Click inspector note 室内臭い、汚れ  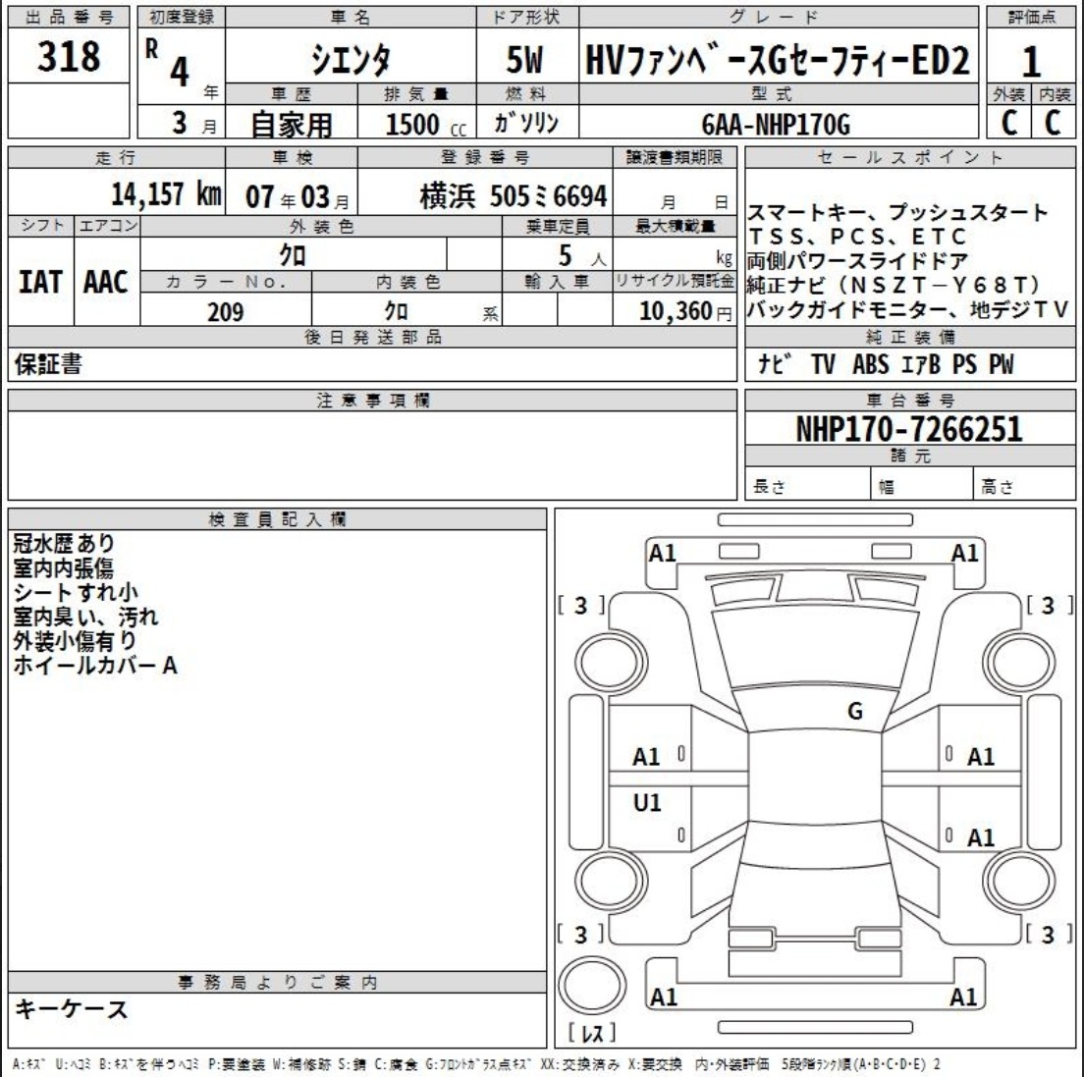85,617
